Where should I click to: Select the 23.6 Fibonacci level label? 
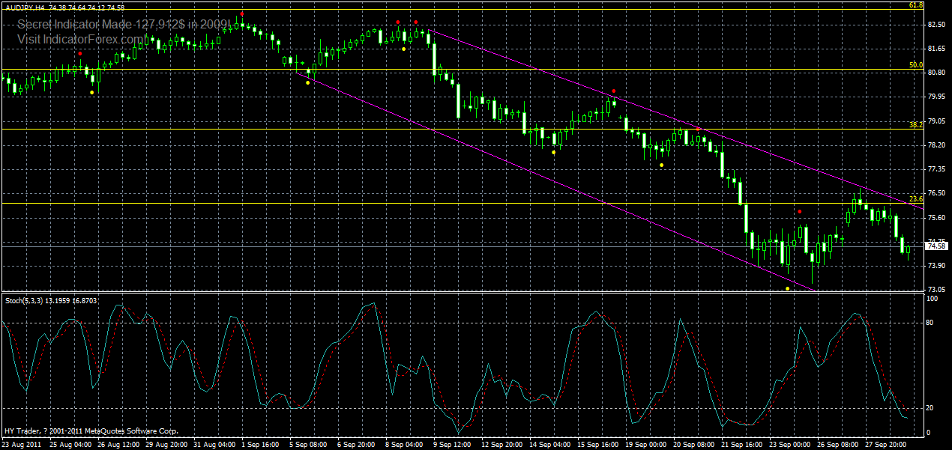coord(915,200)
